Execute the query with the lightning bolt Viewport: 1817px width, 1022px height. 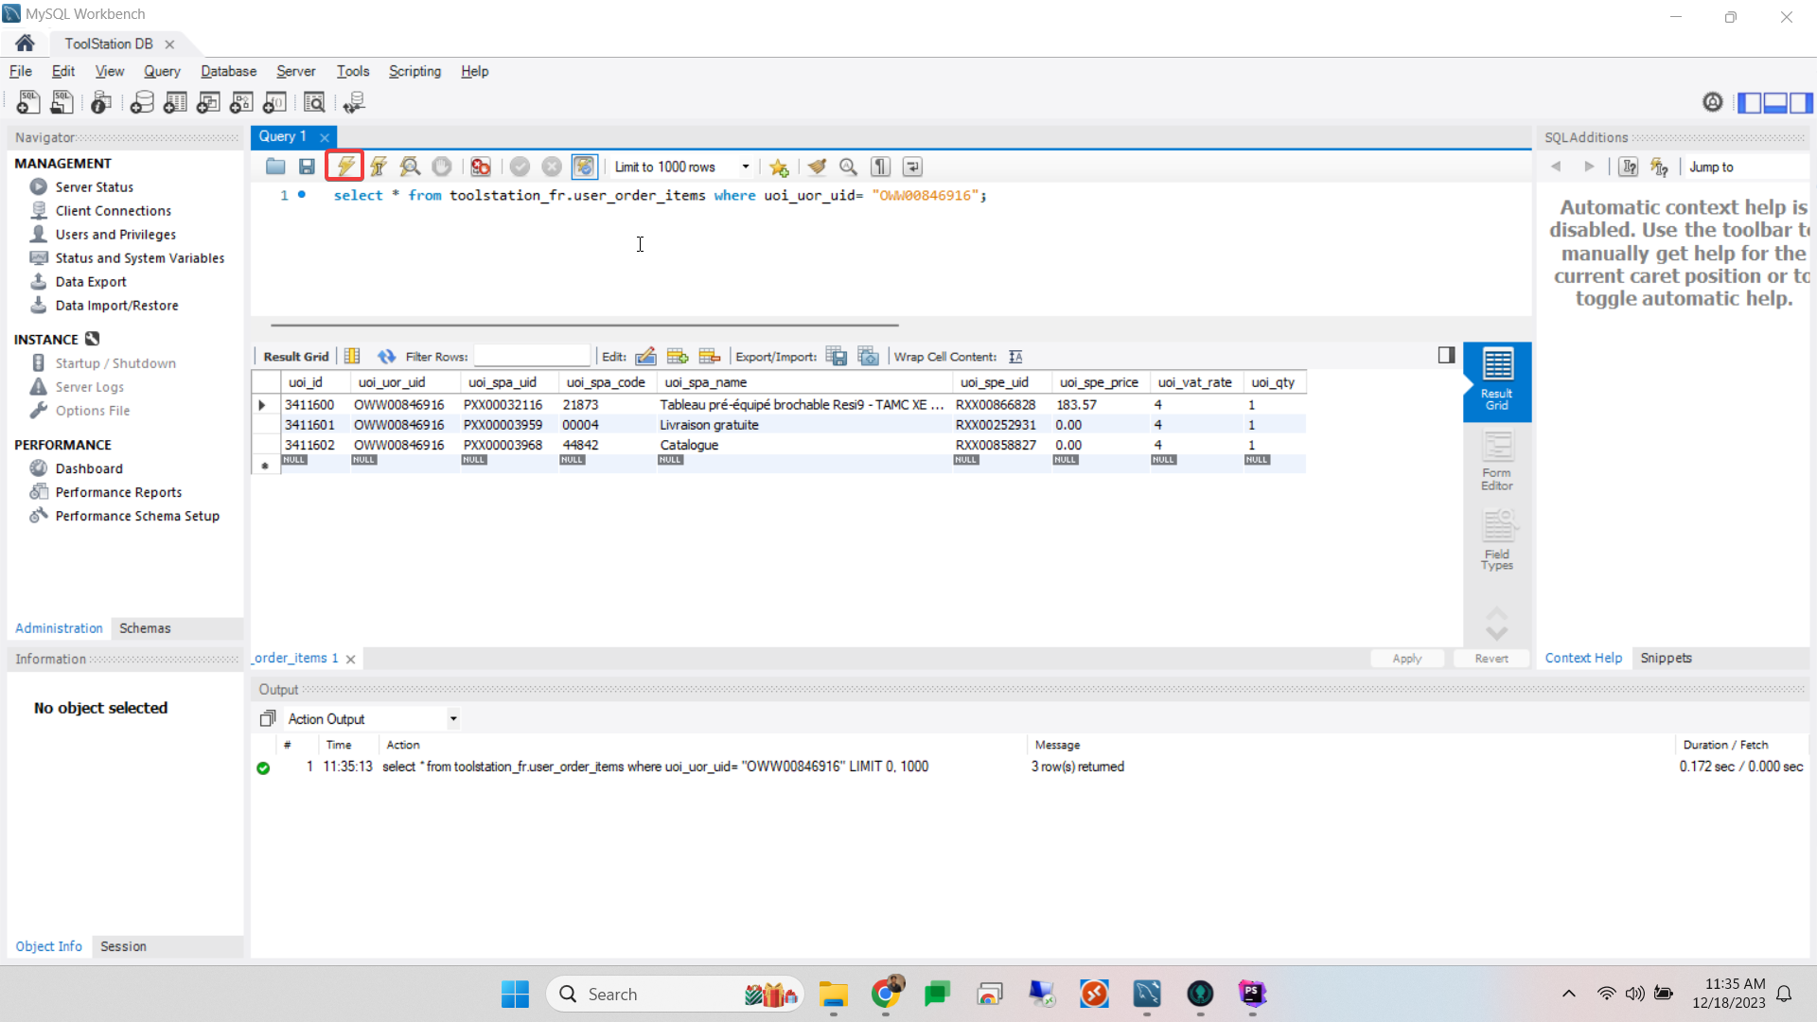pos(345,167)
